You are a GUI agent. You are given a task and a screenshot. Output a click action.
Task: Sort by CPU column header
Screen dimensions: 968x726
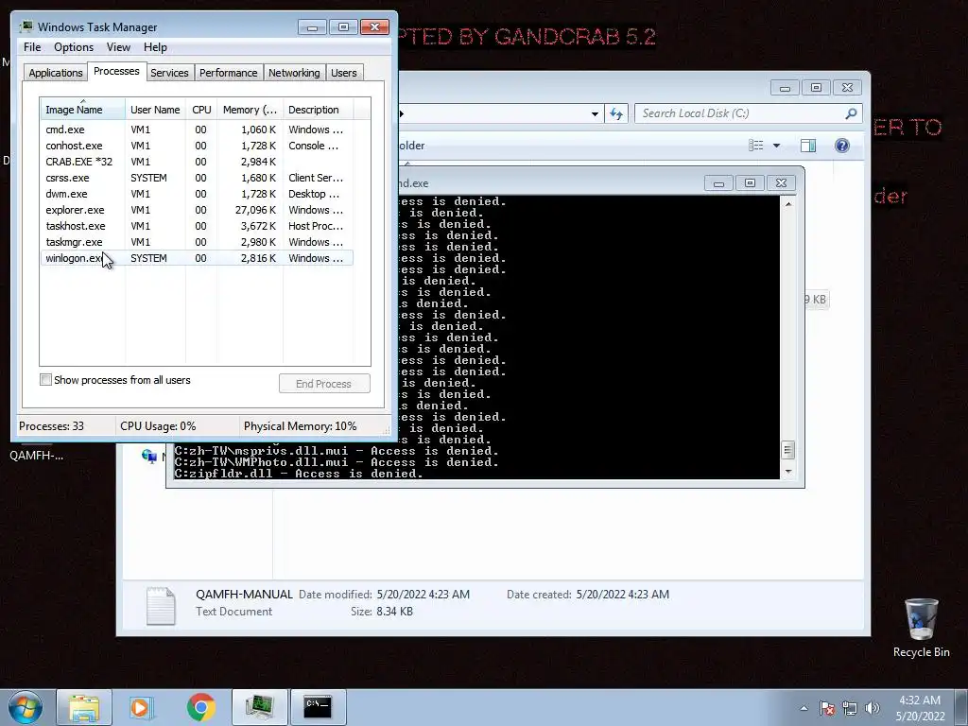coord(201,110)
